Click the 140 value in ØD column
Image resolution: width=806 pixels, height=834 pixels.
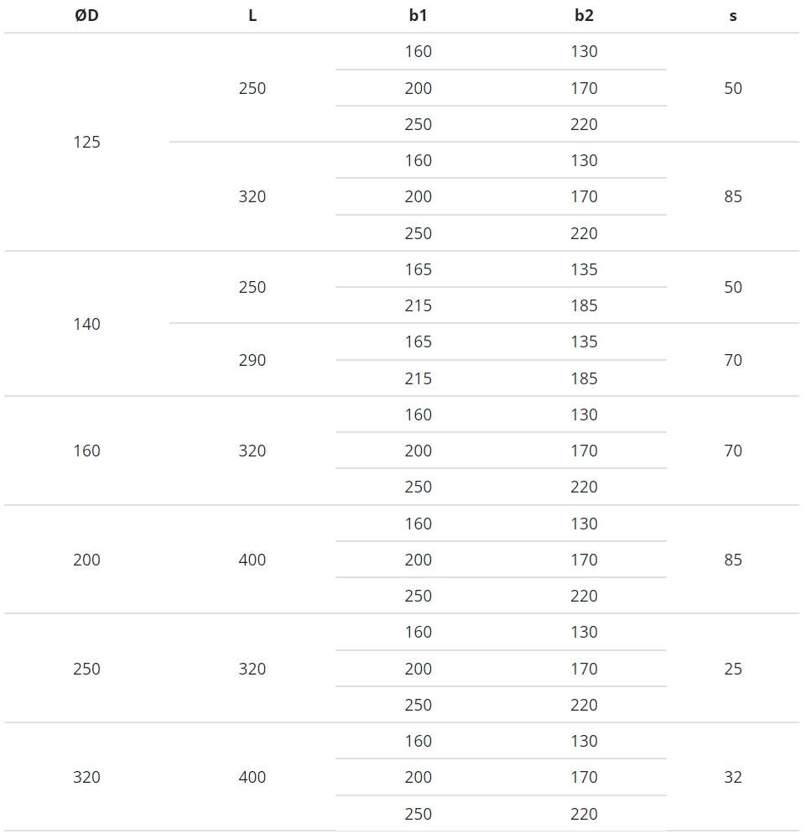[x=86, y=324]
